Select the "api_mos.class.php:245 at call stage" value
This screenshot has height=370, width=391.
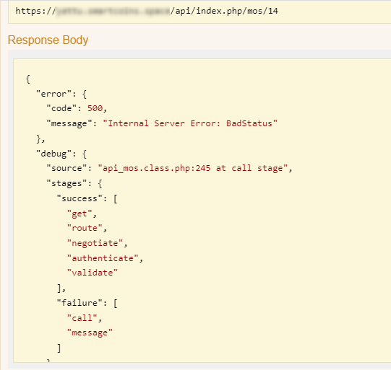pyautogui.click(x=193, y=169)
